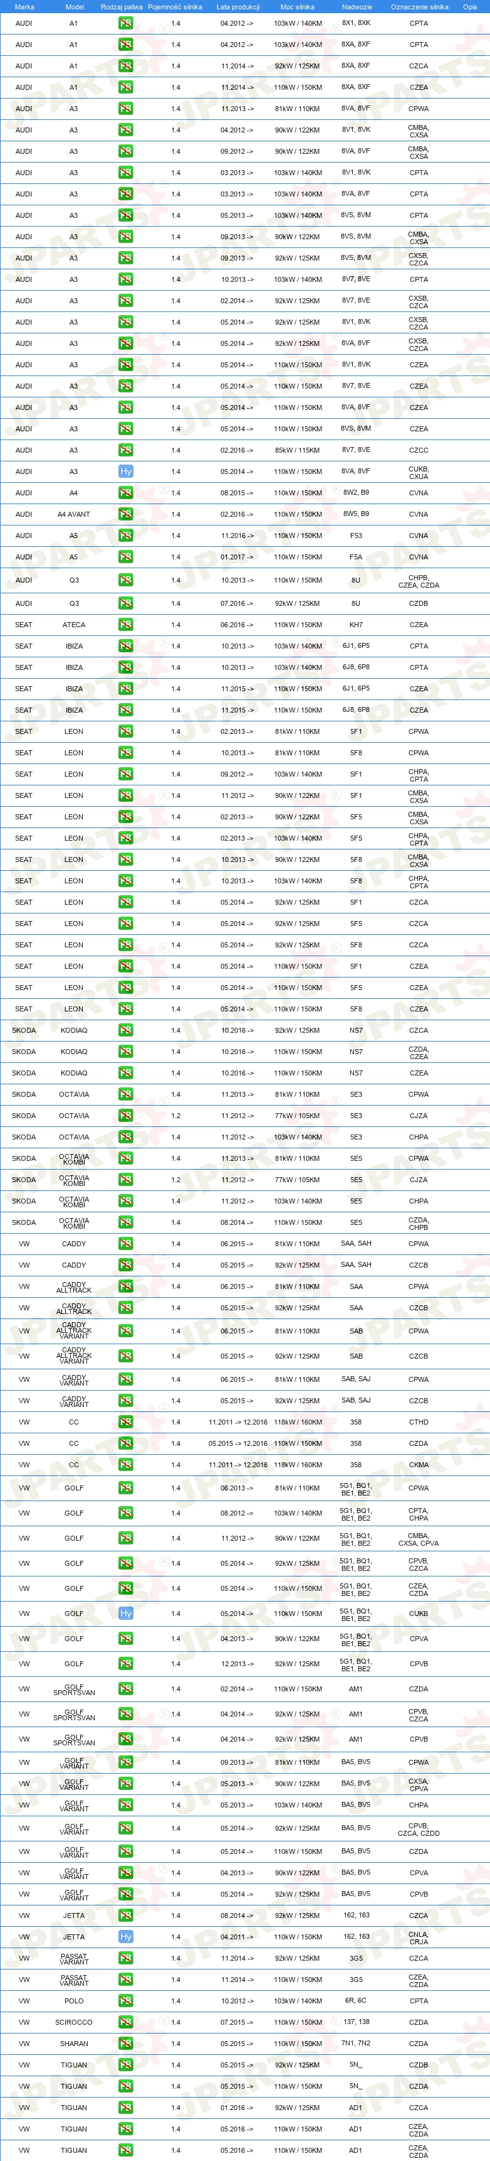Image resolution: width=490 pixels, height=2161 pixels.
Task: Click the petrol icon in the AUDI Q3 07.2016 row
Action: pos(126,603)
